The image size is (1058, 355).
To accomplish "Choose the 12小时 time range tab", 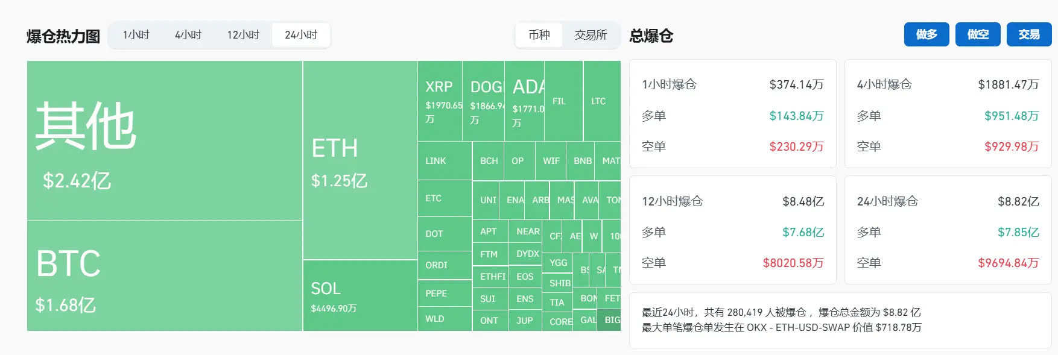I will click(x=243, y=35).
